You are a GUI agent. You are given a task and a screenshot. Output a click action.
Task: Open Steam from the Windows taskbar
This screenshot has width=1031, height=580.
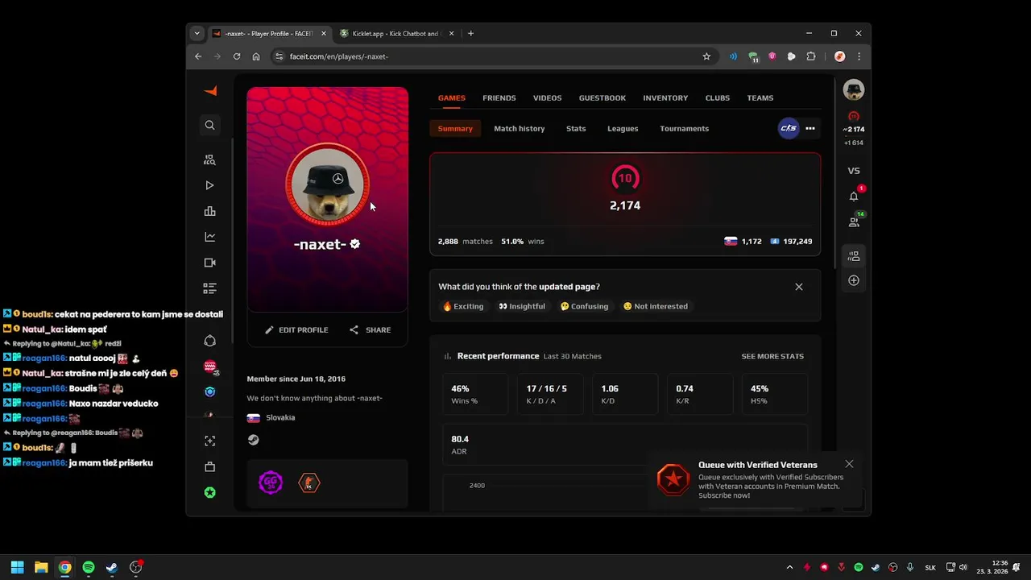112,567
